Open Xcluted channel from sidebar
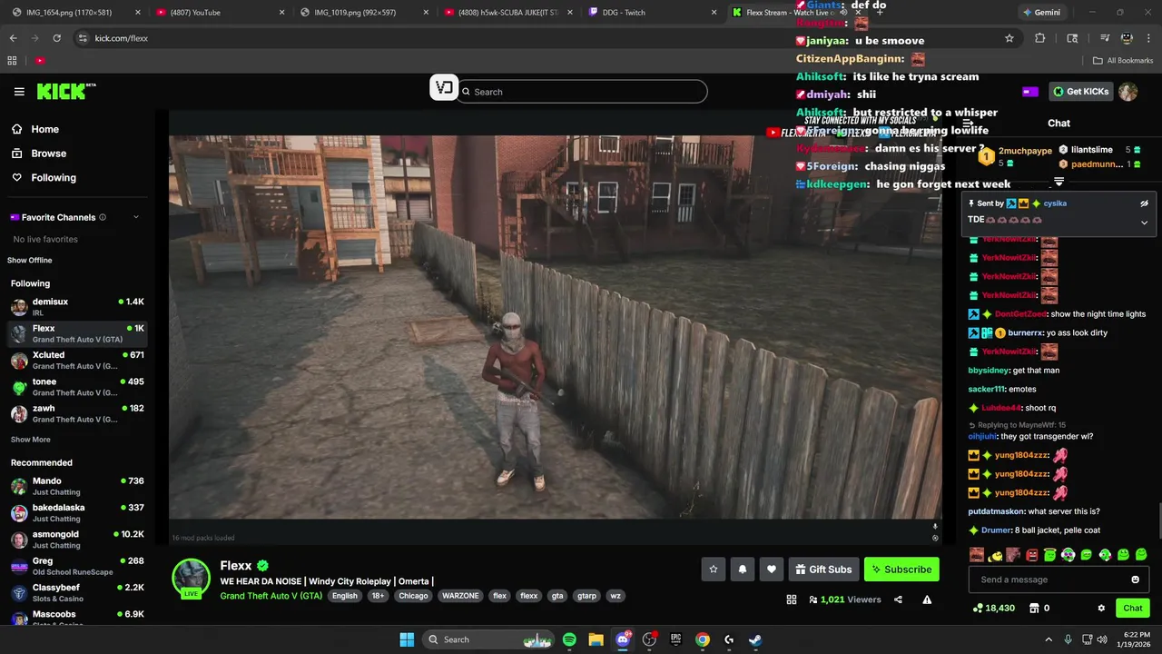Image resolution: width=1162 pixels, height=654 pixels. click(78, 361)
